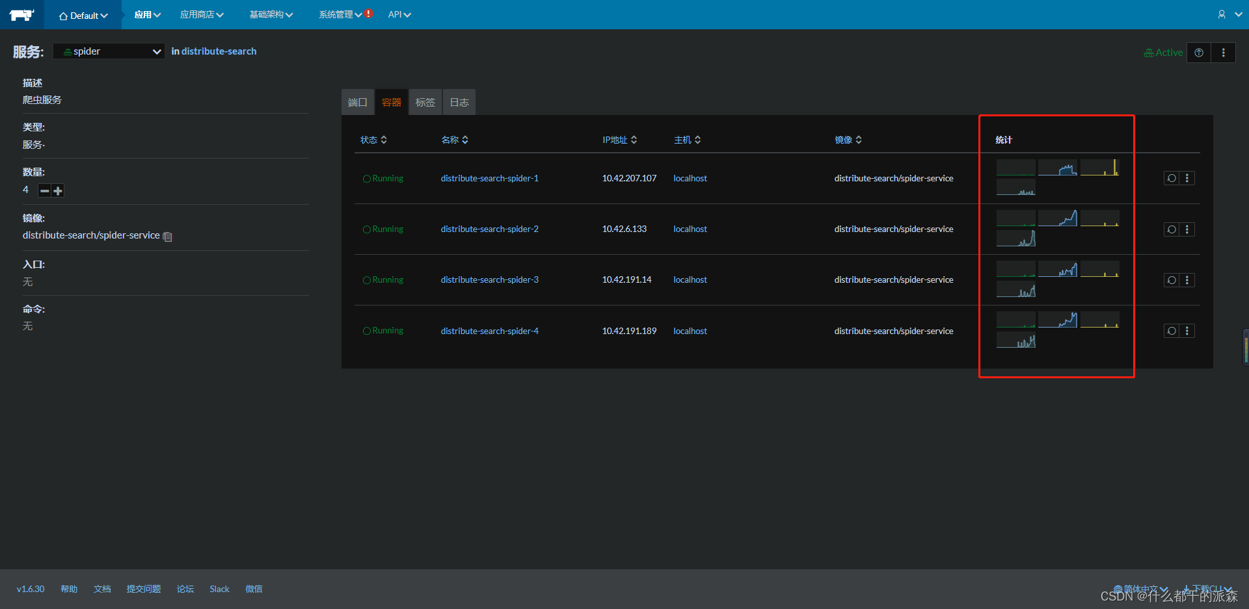
Task: Open localhost host for spider-2 row
Action: (690, 229)
